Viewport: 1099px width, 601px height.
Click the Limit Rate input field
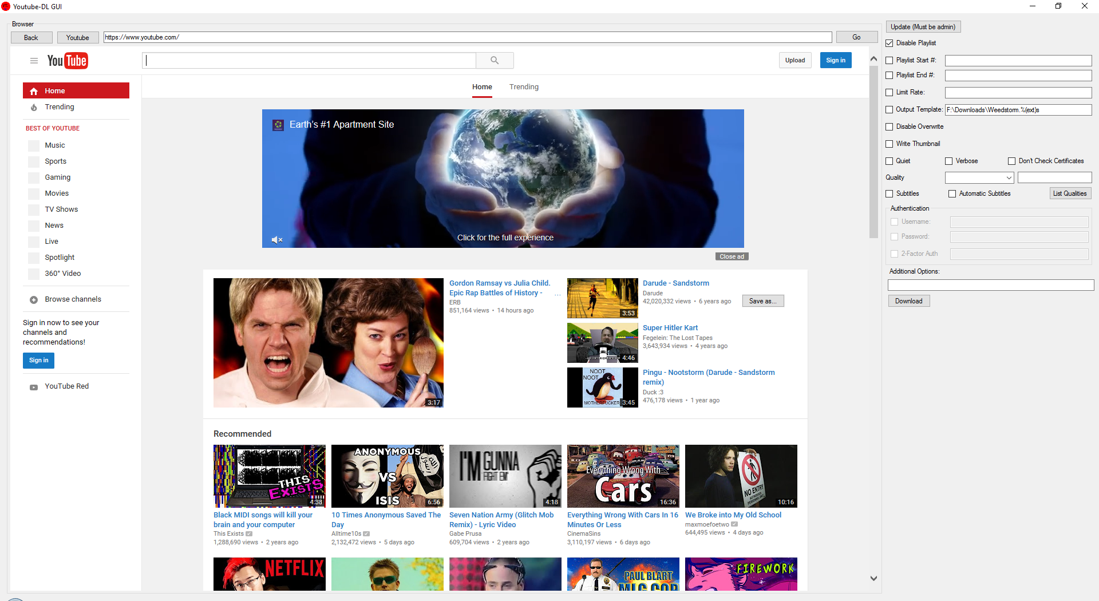point(1018,93)
